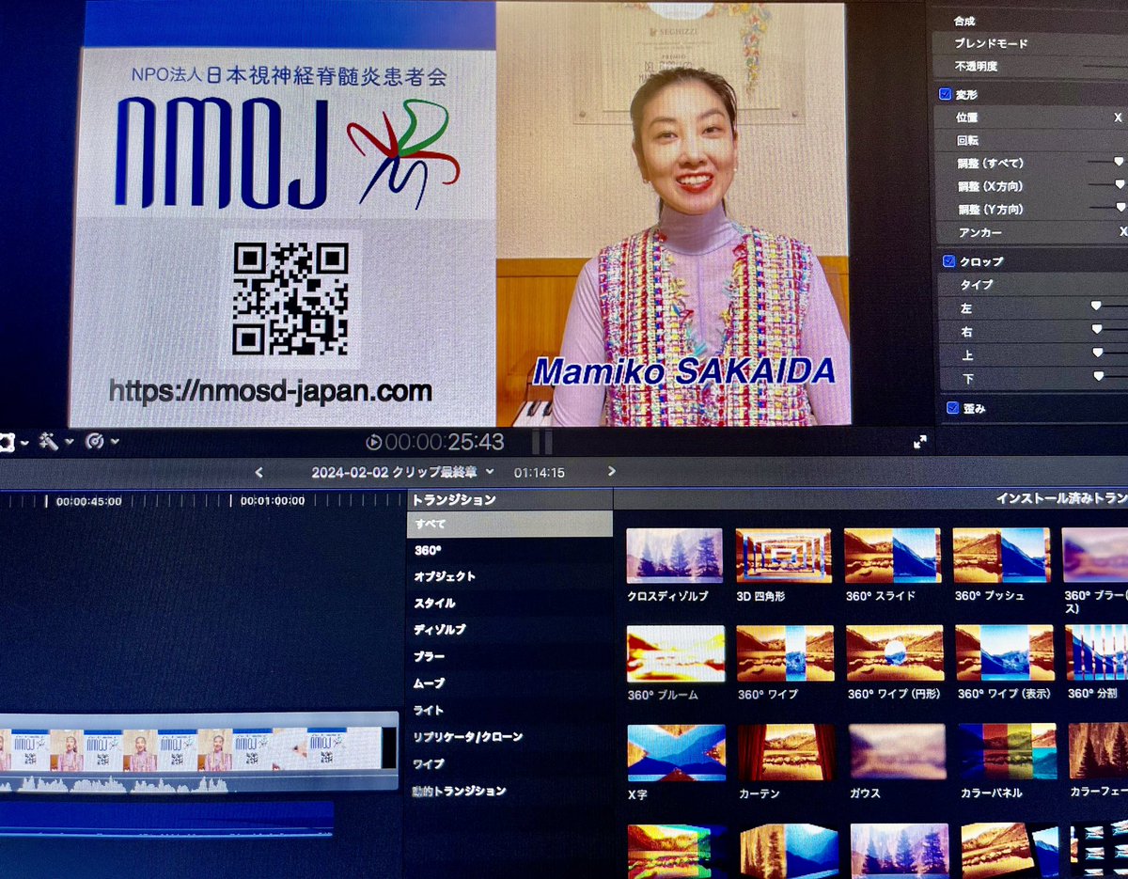Click the ブレンドモード row in inspector

(x=1031, y=43)
